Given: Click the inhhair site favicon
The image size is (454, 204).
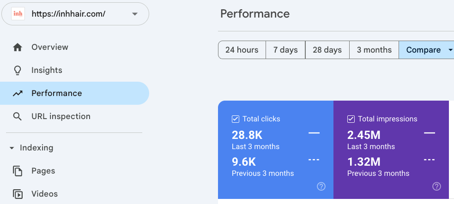Looking at the screenshot, I should [18, 14].
